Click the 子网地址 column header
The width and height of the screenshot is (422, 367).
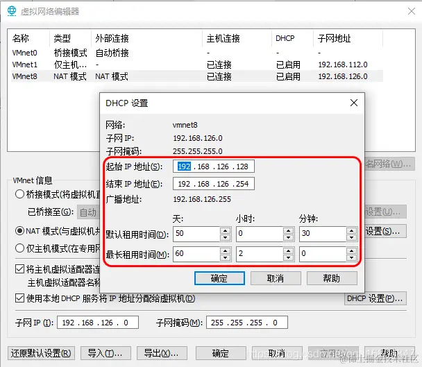[x=348, y=38]
